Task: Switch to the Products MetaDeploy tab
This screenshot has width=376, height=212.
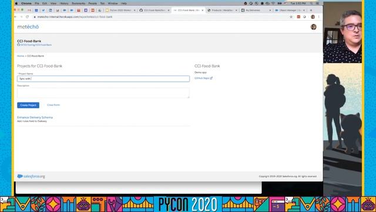Action: pyautogui.click(x=222, y=11)
